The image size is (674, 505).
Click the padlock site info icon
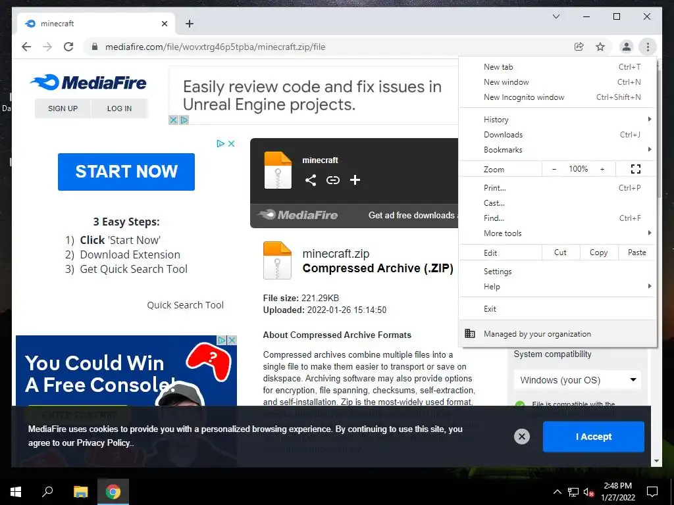coord(95,47)
